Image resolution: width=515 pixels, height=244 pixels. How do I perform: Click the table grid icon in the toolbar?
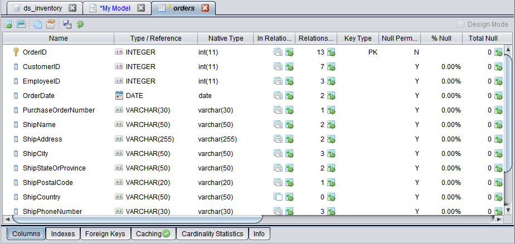(x=21, y=24)
